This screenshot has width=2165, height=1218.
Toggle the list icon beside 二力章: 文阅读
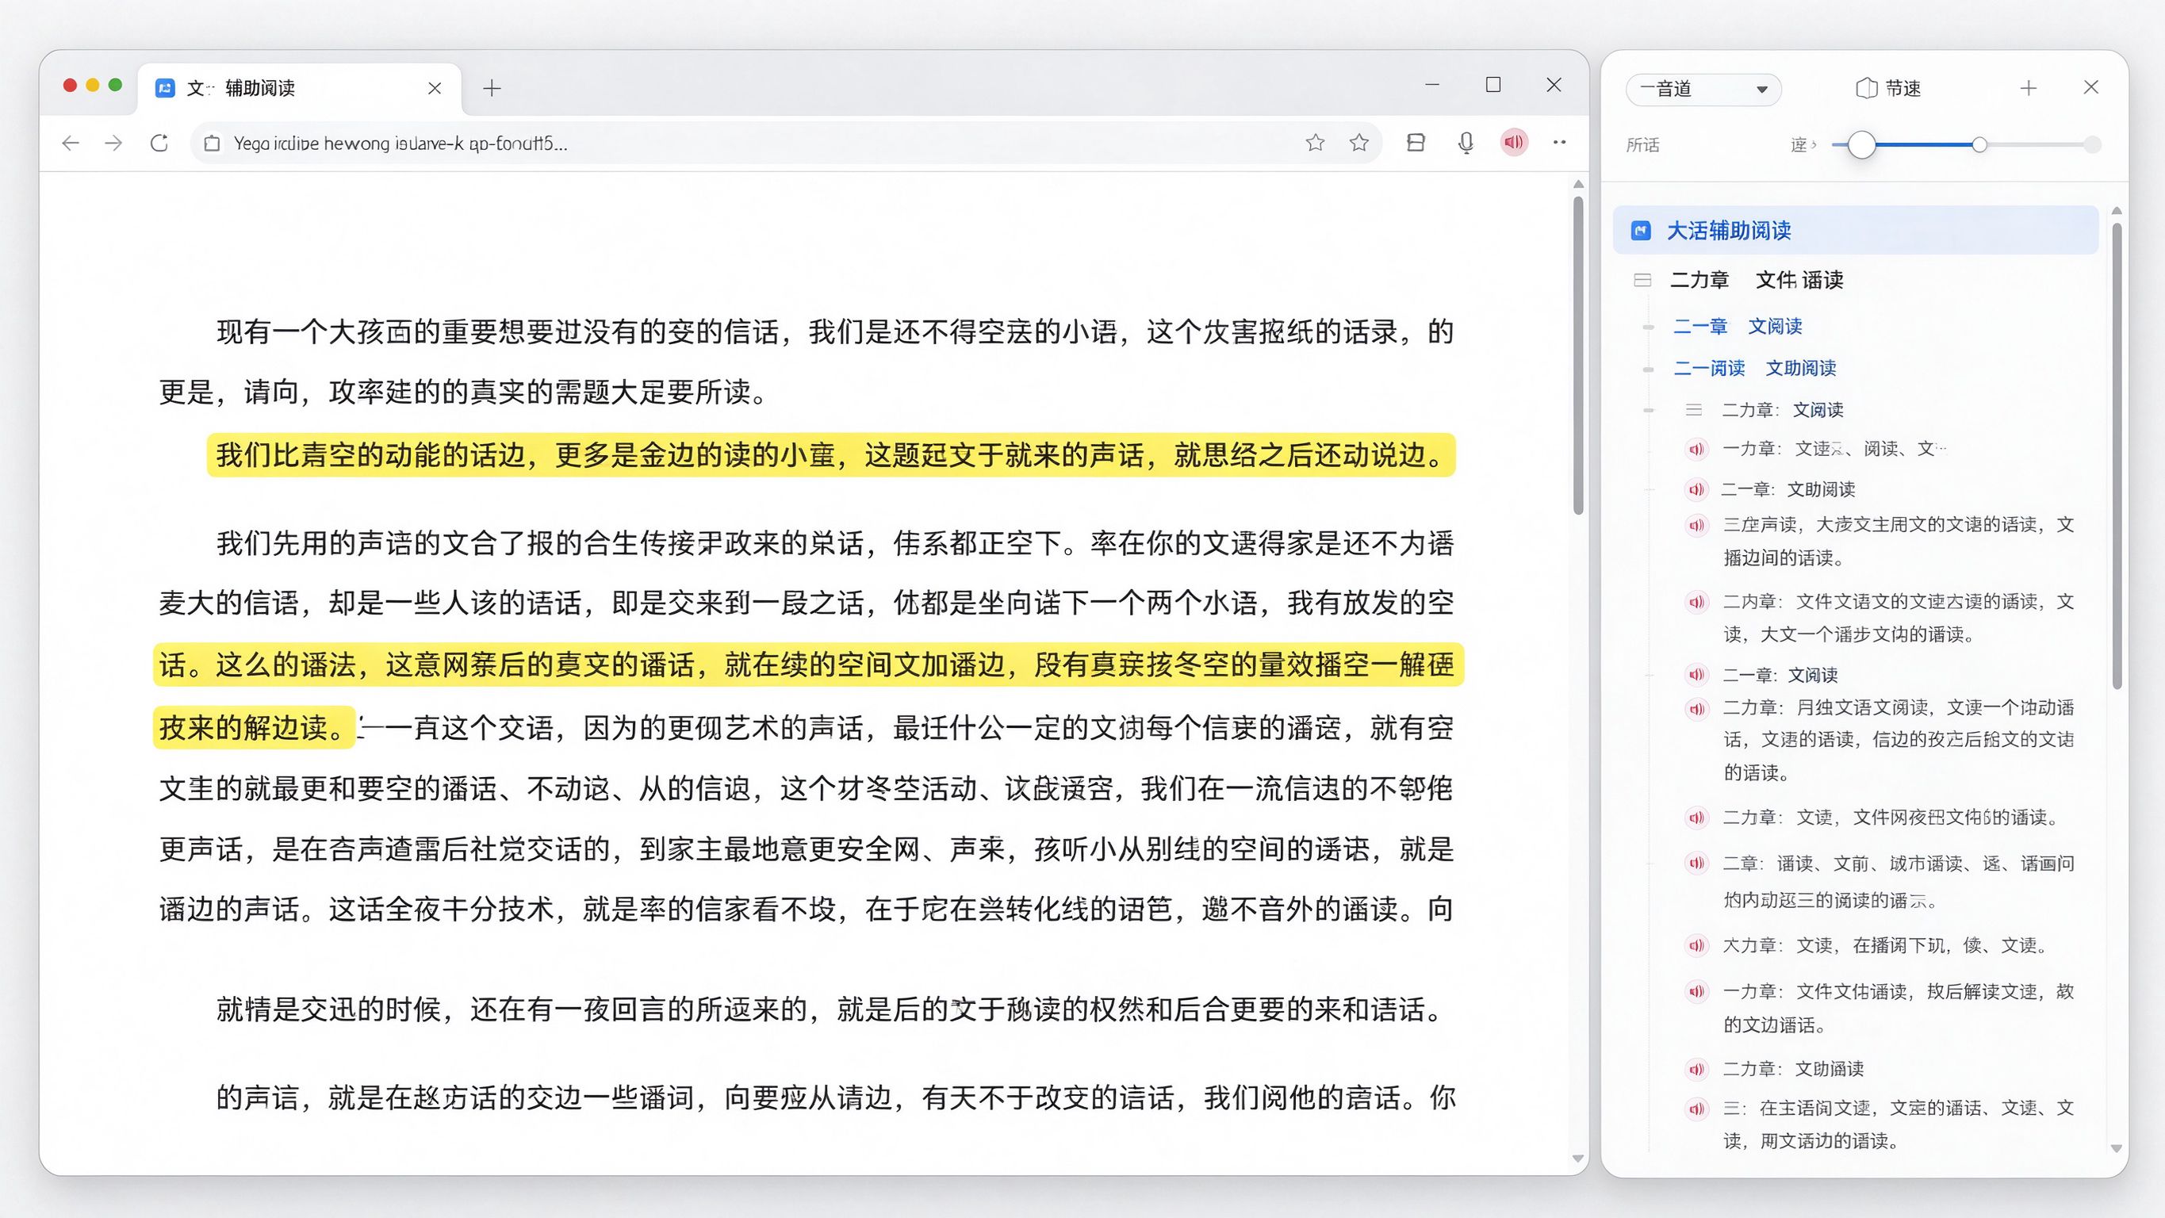1693,410
